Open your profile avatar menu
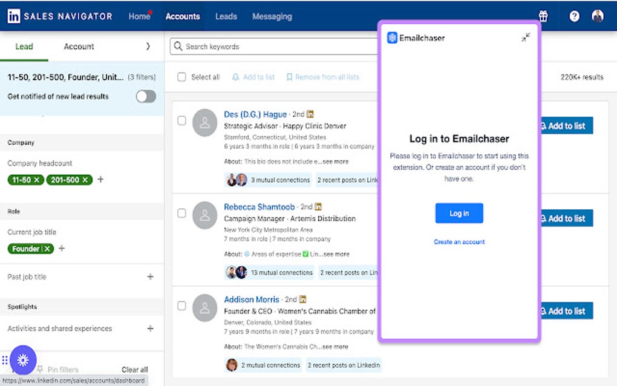This screenshot has width=617, height=386. click(x=597, y=16)
